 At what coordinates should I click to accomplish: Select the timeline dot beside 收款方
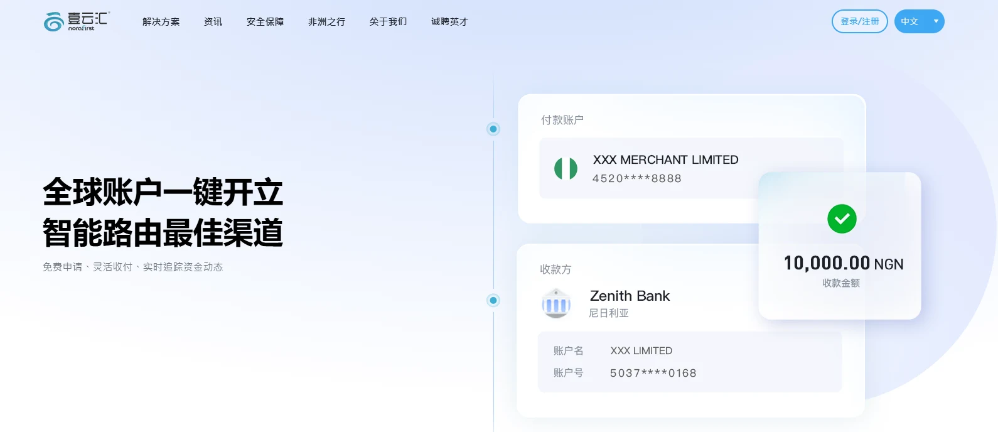493,300
